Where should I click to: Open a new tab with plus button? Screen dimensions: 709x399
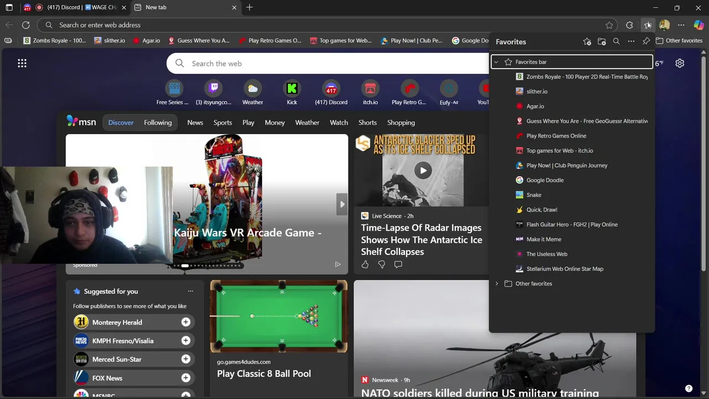250,7
